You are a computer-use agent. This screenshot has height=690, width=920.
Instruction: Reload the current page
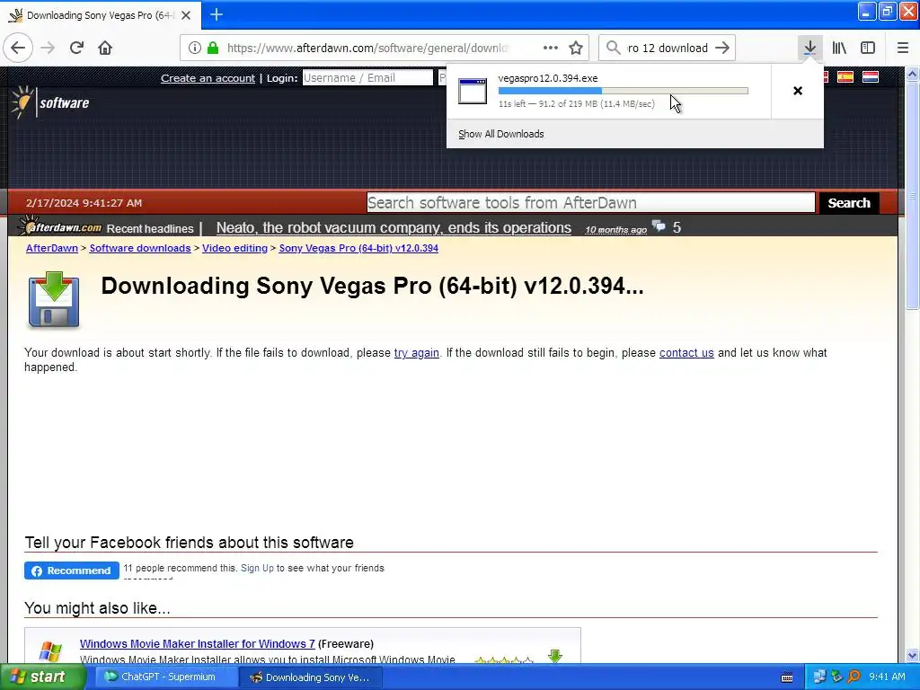click(76, 49)
